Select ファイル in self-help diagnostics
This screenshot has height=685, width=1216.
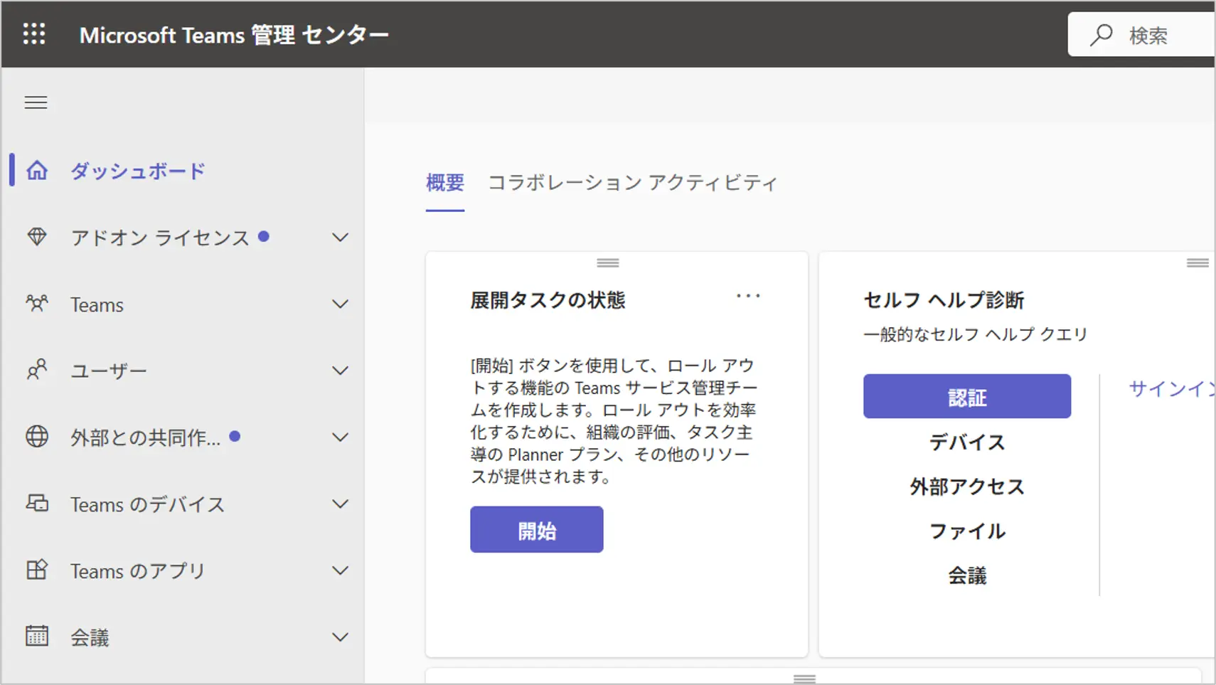coord(967,531)
